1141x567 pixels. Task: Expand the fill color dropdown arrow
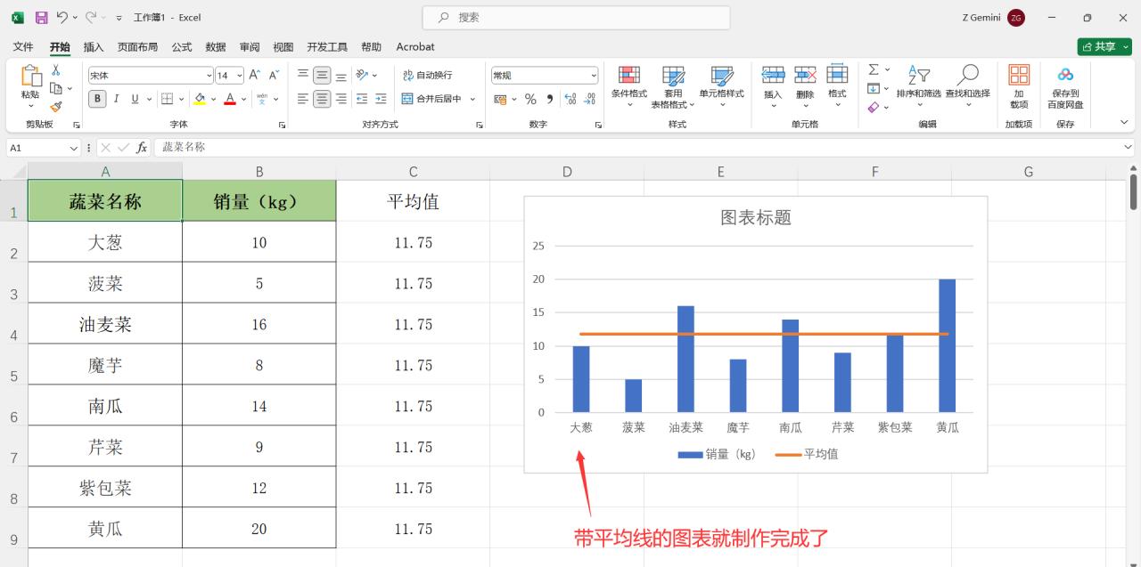tap(213, 99)
